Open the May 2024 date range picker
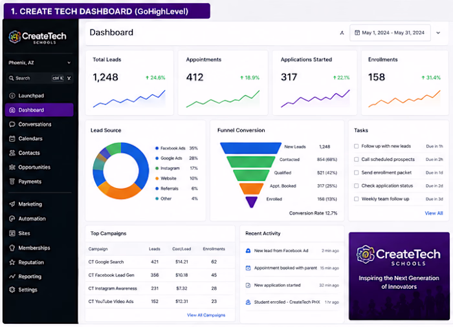This screenshot has height=327, width=453. click(390, 32)
